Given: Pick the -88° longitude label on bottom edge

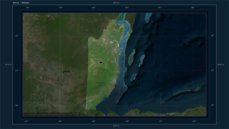Looking at the screenshot, I should pos(127,121).
